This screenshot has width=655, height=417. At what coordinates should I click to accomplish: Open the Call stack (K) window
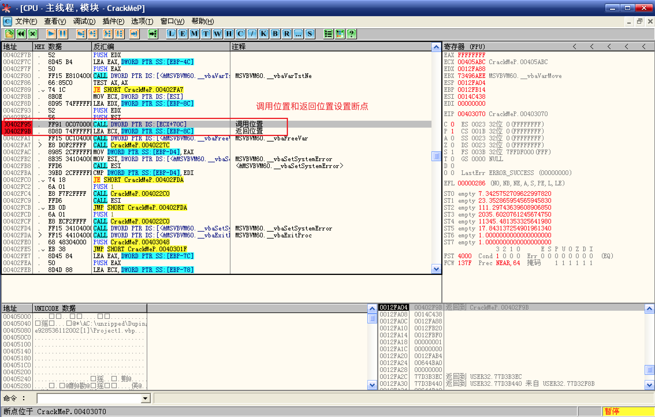coord(263,34)
